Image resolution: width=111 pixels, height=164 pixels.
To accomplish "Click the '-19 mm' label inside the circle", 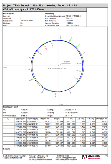I will (79, 71).
